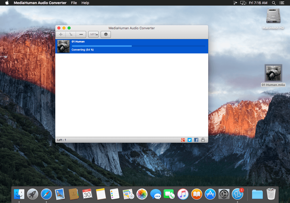The image size is (290, 203).
Task: Open Maps from the Dock
Action: click(x=128, y=194)
